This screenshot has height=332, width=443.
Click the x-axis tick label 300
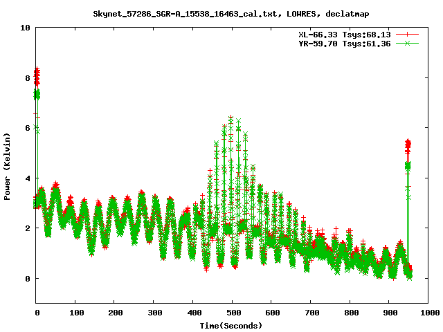click(155, 313)
